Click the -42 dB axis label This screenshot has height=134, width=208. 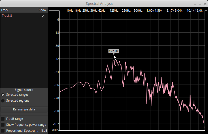click(x=57, y=59)
